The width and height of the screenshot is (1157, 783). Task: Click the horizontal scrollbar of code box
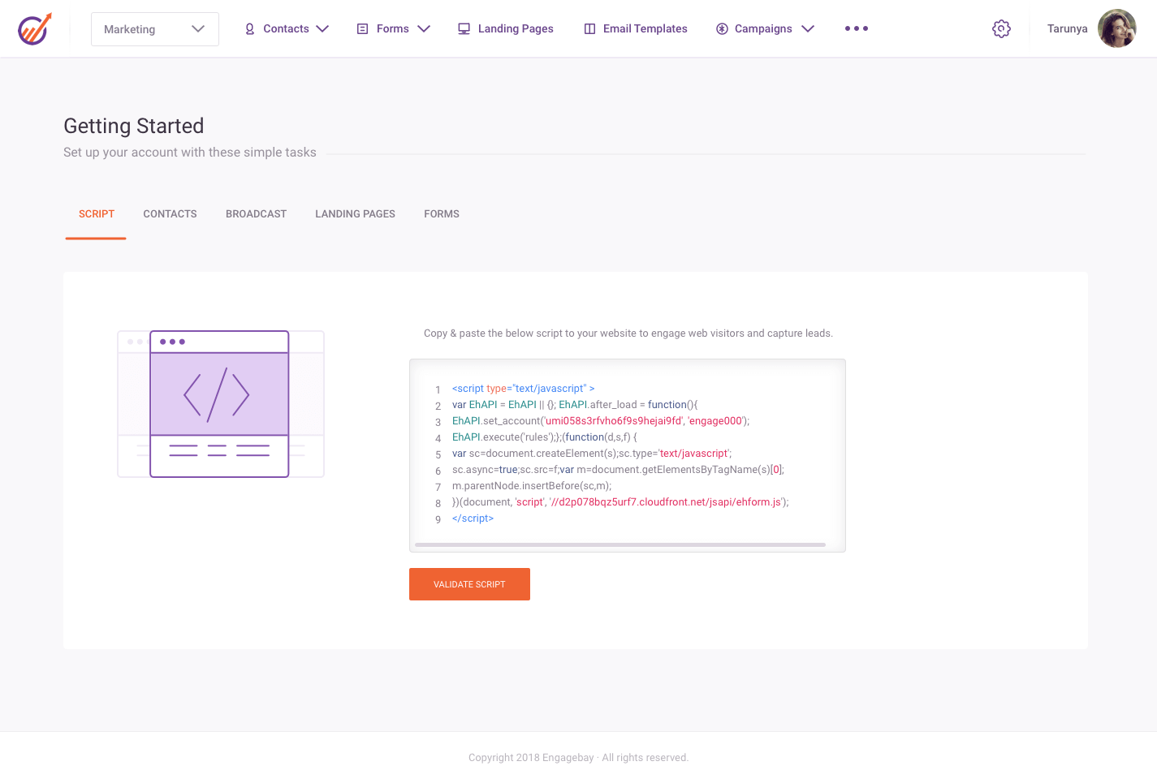620,545
